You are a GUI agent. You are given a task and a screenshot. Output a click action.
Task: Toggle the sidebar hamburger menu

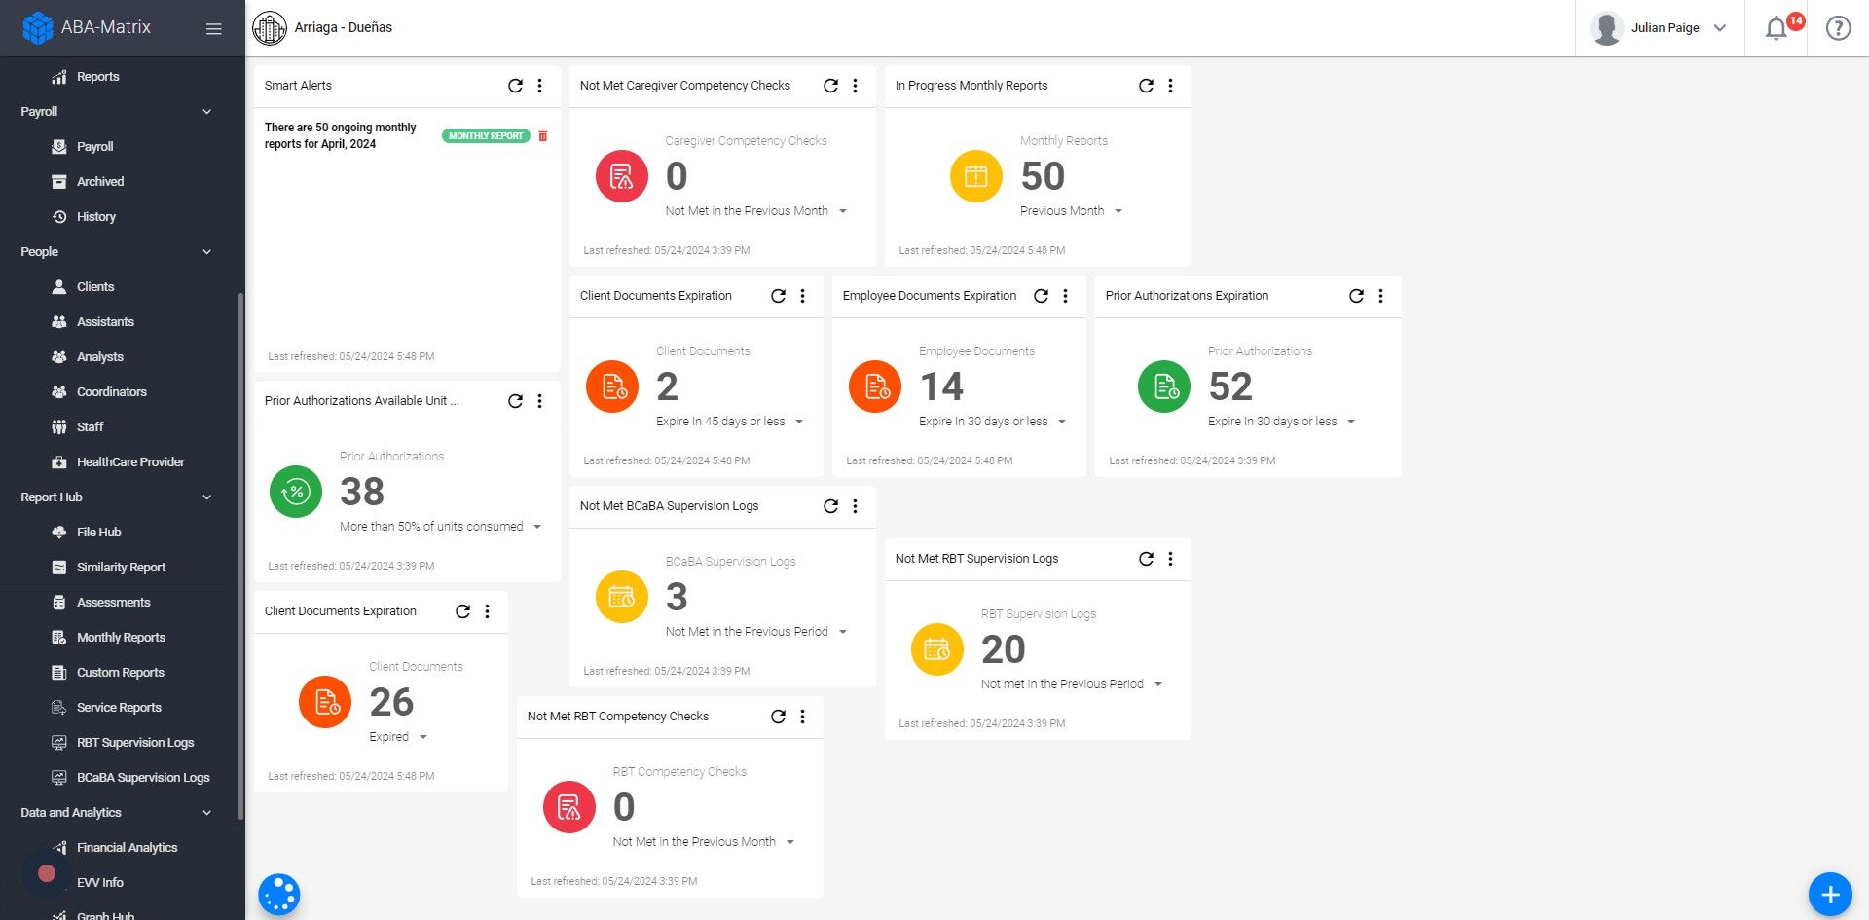[214, 28]
